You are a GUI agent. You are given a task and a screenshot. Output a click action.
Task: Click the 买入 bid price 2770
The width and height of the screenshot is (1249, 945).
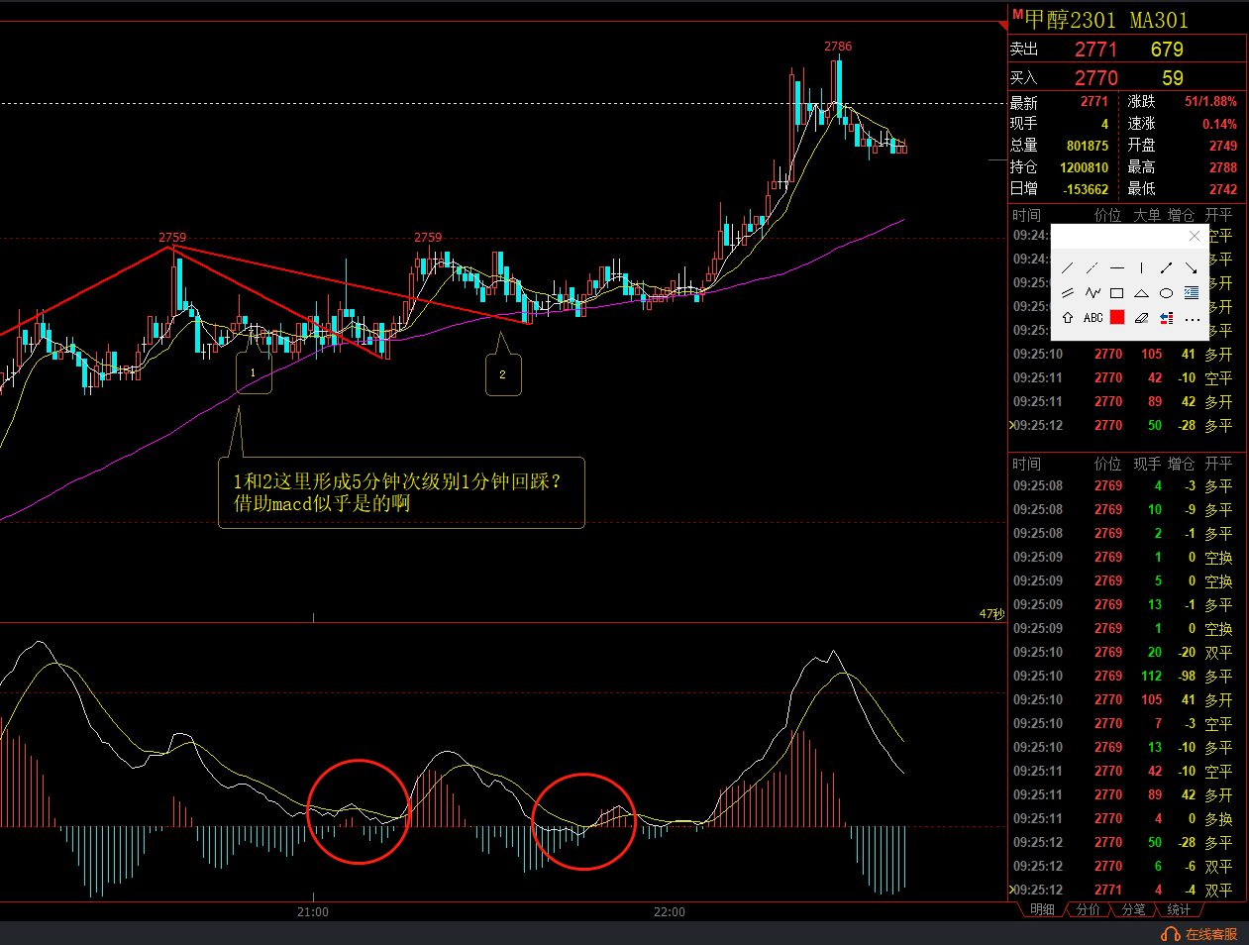[x=1095, y=78]
